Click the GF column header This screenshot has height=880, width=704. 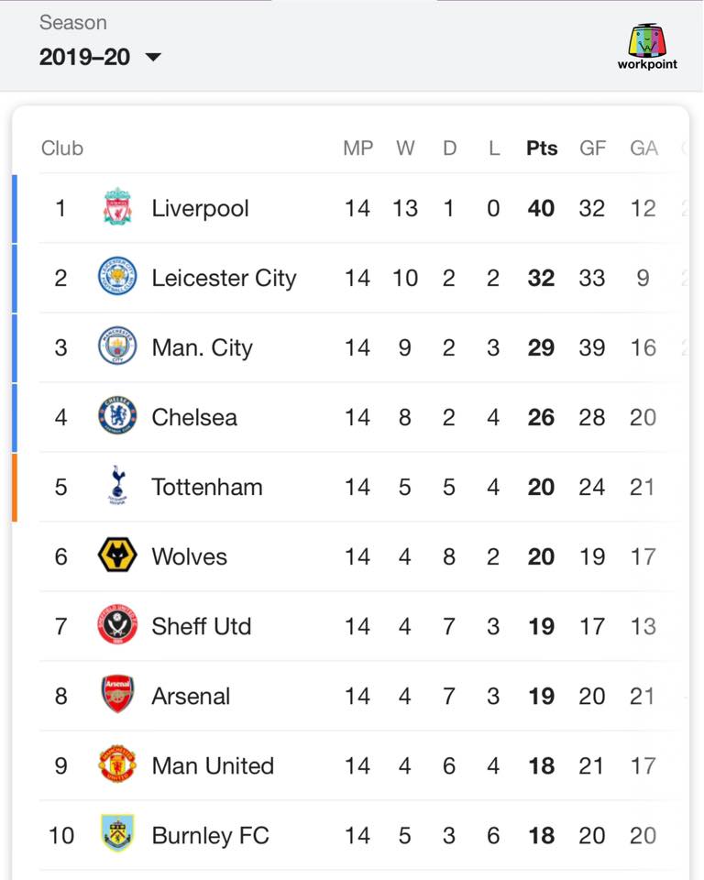pyautogui.click(x=592, y=148)
